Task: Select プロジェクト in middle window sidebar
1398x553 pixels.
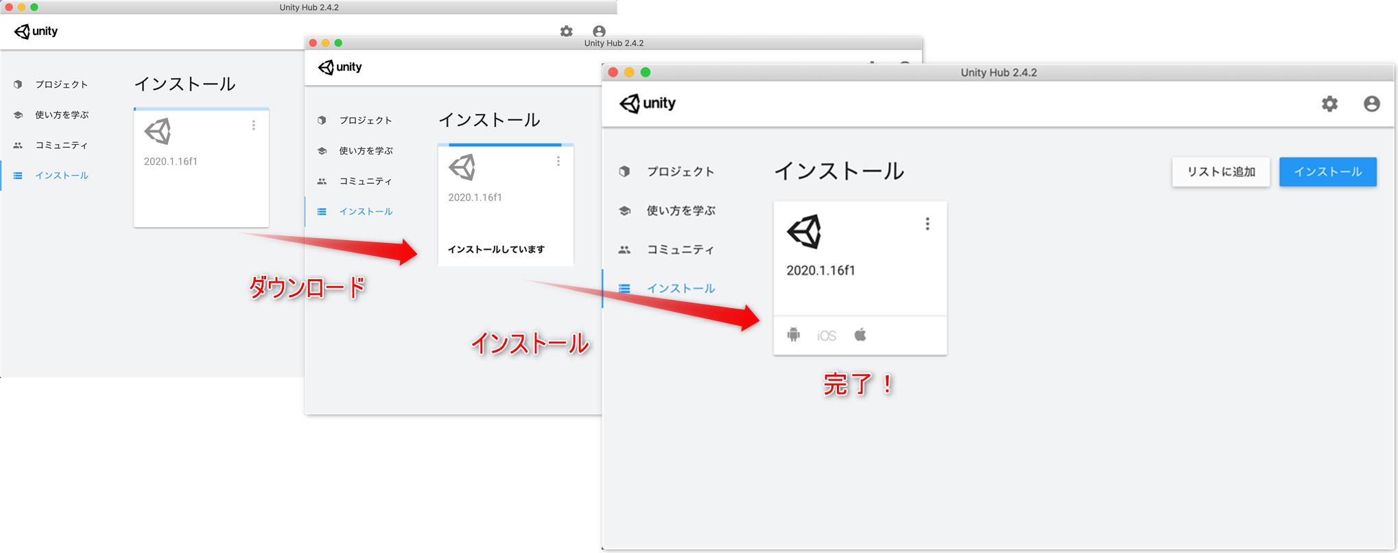Action: [x=366, y=120]
